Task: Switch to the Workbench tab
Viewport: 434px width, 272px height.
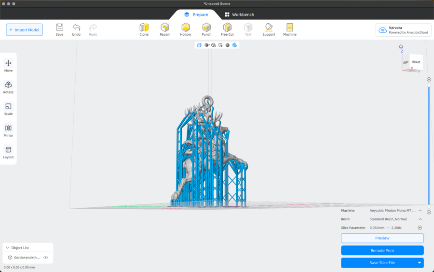Action: coord(239,14)
